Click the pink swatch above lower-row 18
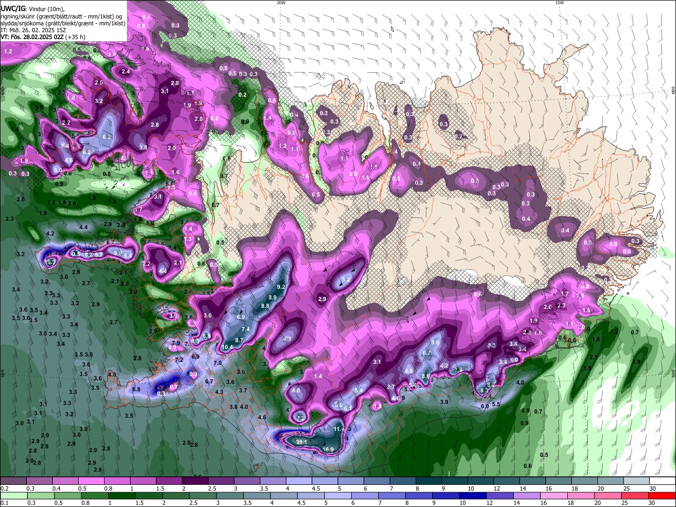 coord(581,496)
